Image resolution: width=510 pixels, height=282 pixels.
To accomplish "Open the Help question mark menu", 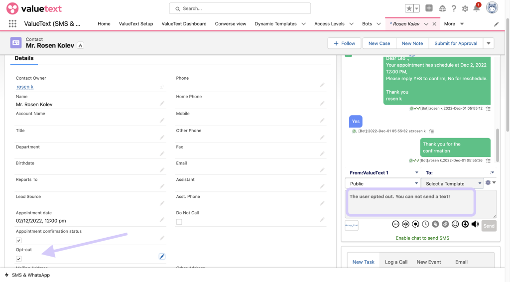I will click(454, 8).
